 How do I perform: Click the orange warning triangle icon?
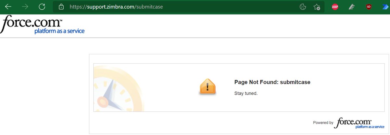click(207, 87)
